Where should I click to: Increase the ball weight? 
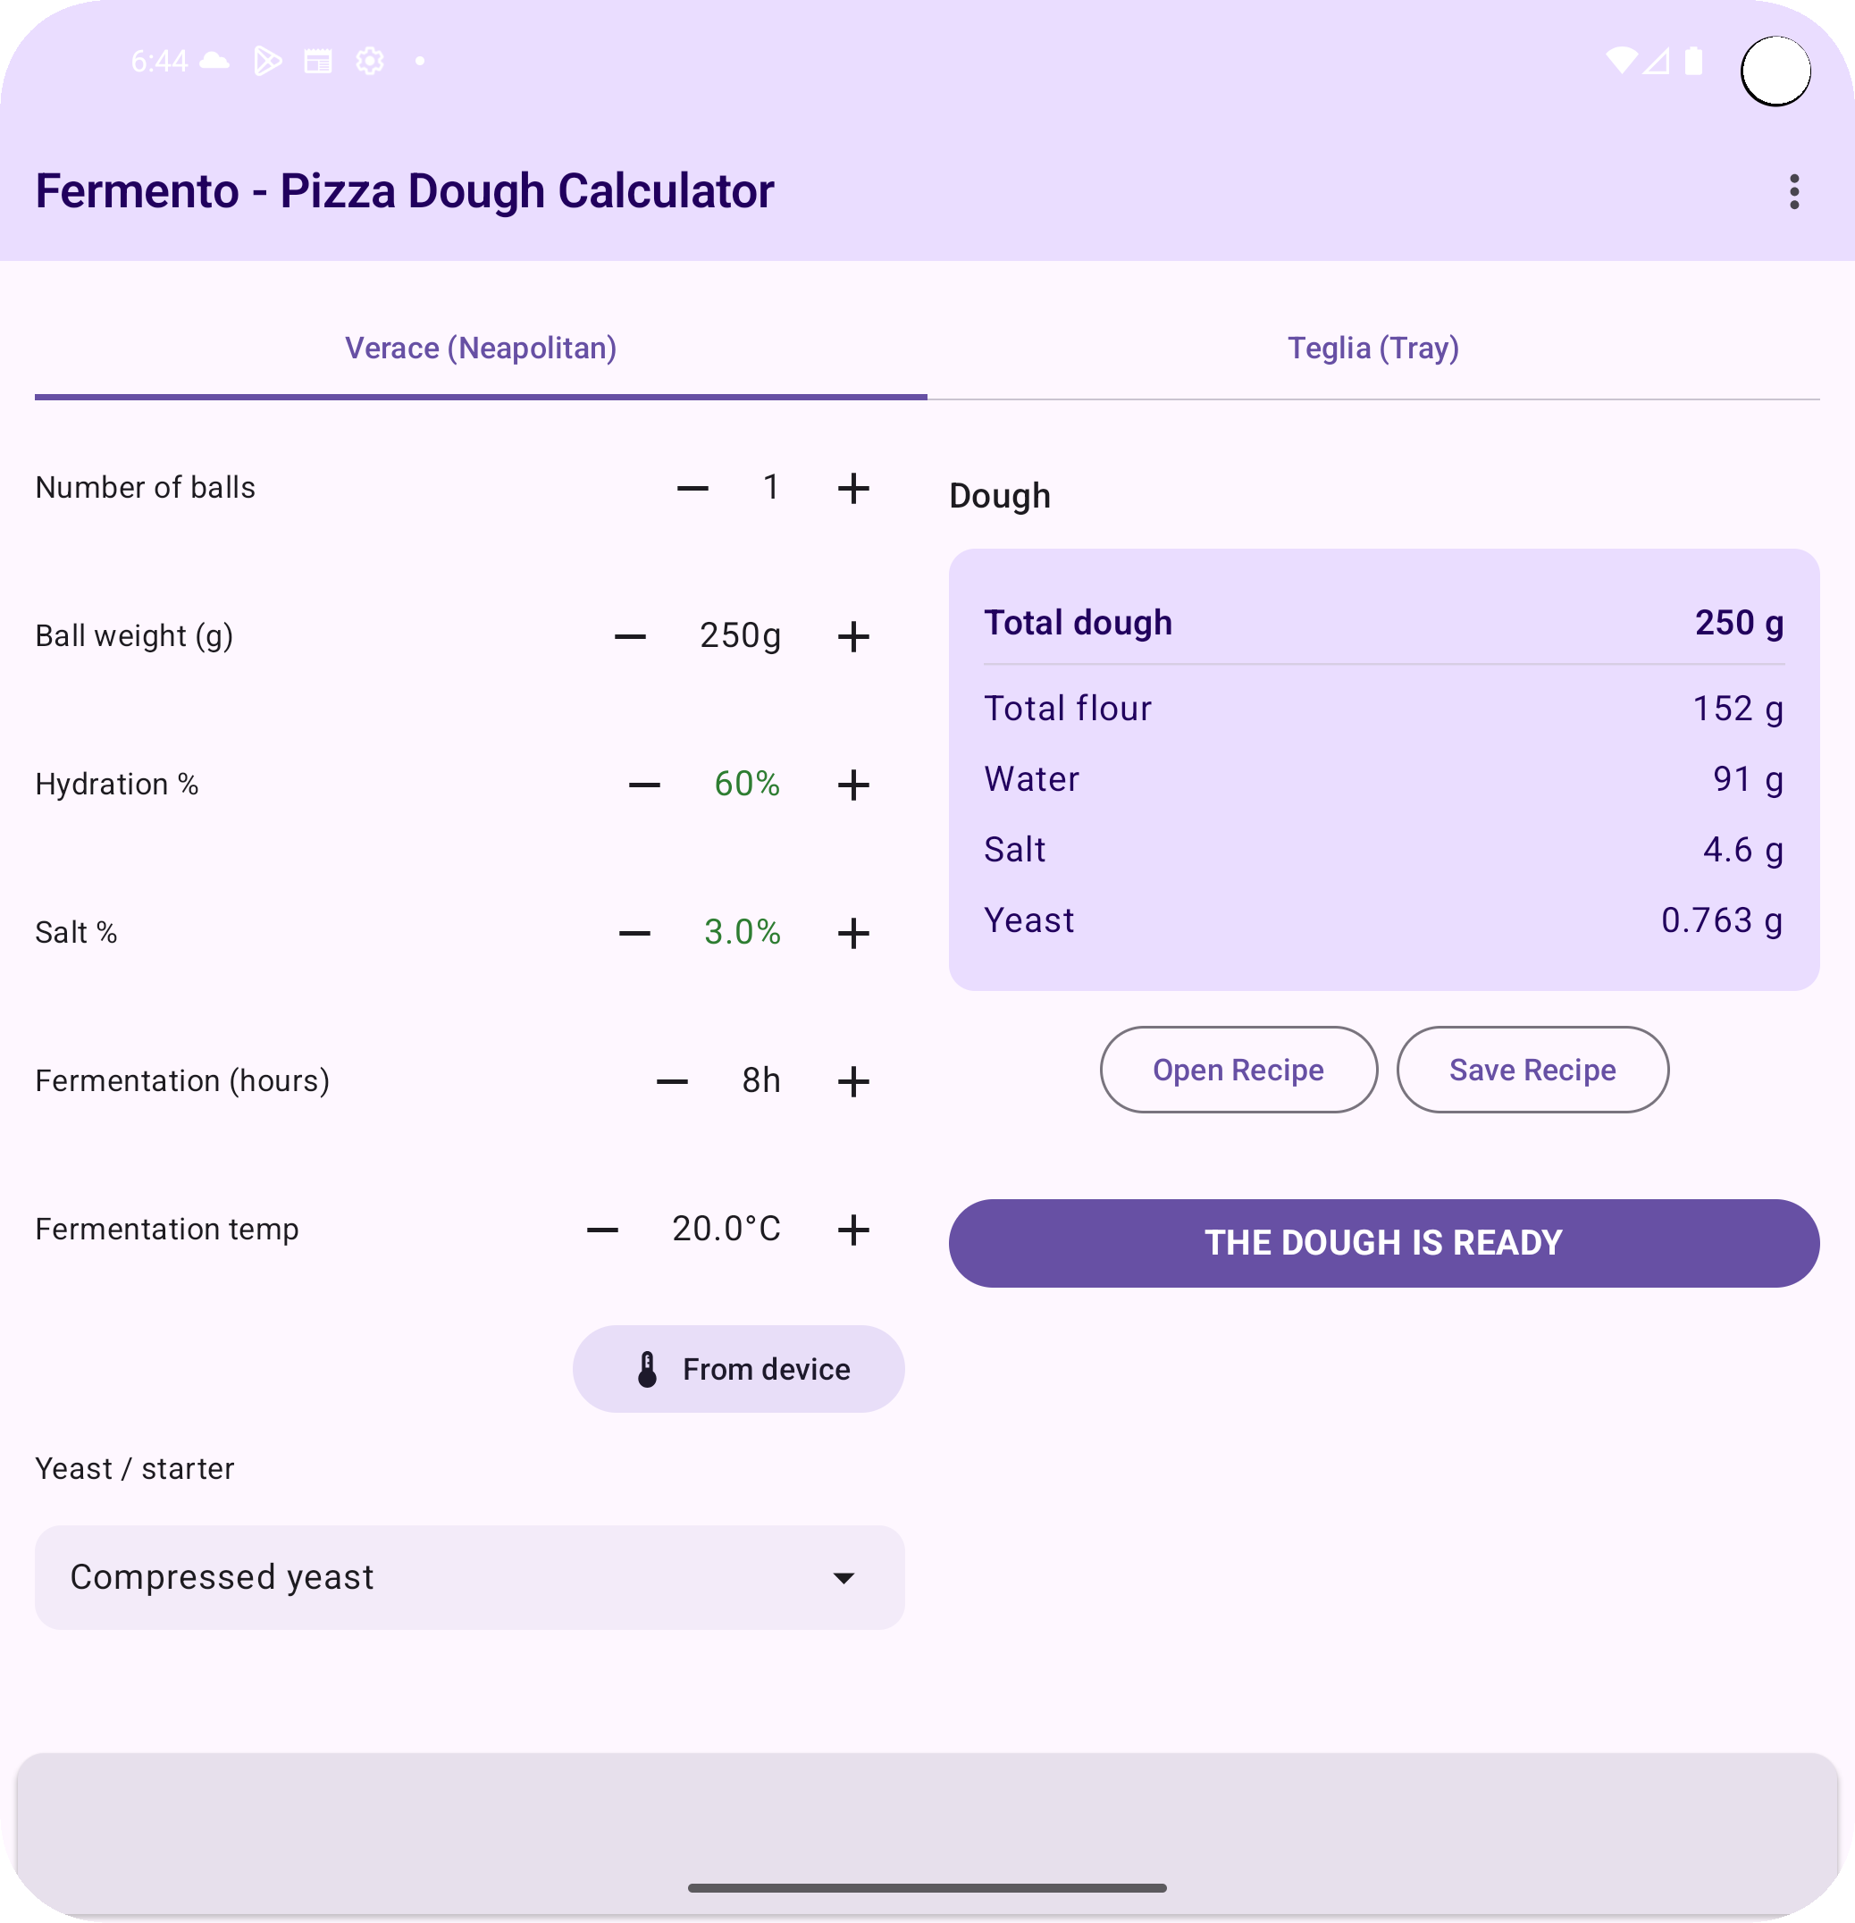tap(852, 635)
